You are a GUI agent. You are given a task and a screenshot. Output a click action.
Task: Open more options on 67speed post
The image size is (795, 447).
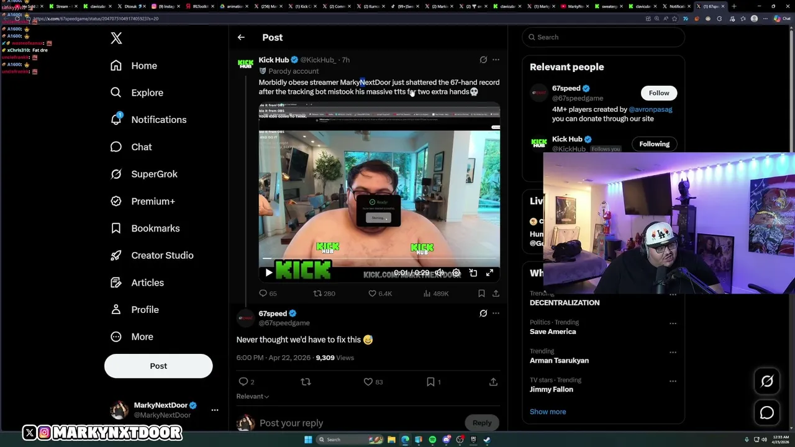click(496, 313)
